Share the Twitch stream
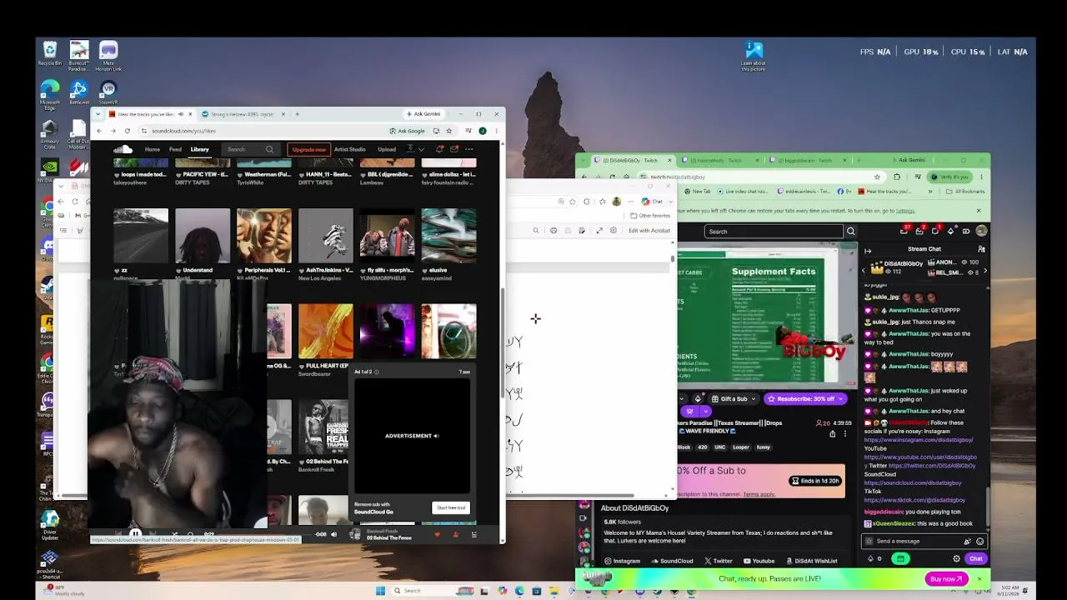This screenshot has height=600, width=1067. pos(832,433)
